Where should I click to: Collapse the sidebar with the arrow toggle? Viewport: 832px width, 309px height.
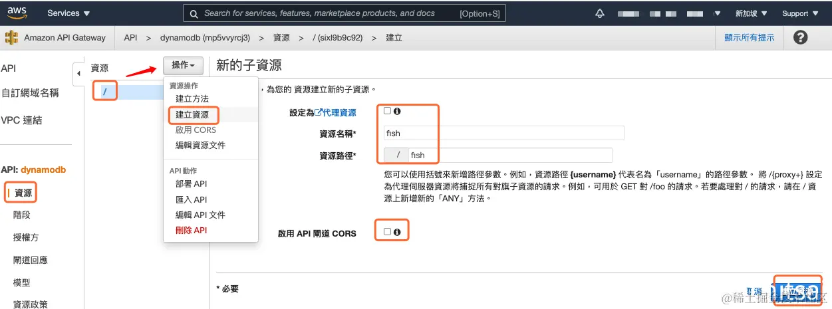point(79,72)
